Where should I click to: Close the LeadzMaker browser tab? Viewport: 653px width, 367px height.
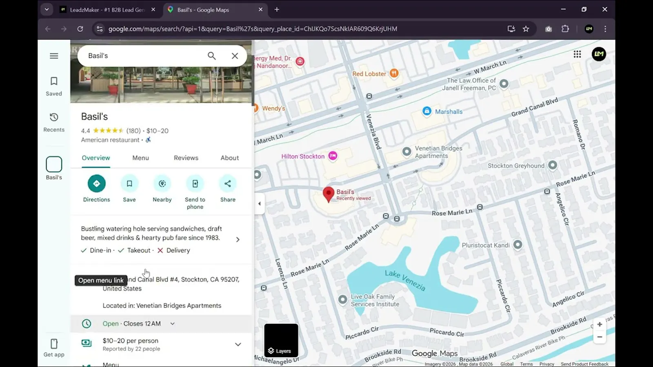(153, 10)
